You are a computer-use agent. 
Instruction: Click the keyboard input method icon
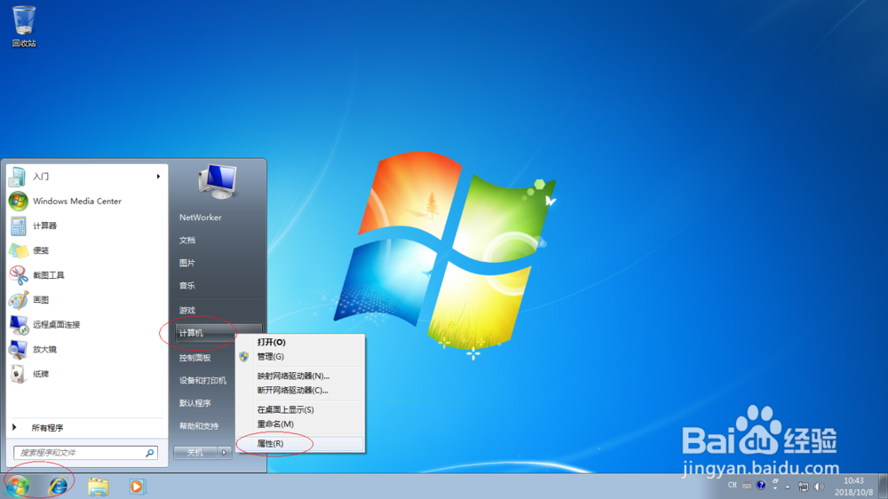coord(747,486)
